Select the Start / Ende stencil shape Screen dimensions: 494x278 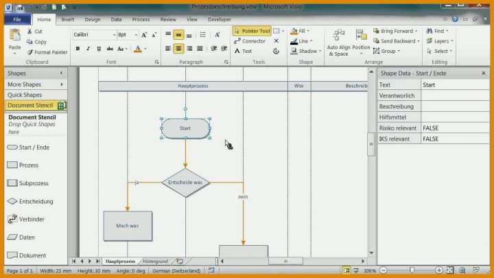click(28, 147)
